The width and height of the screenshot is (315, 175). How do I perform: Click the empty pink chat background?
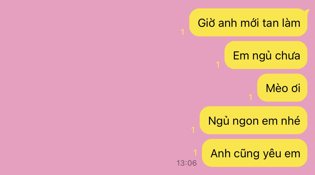click(x=89, y=89)
